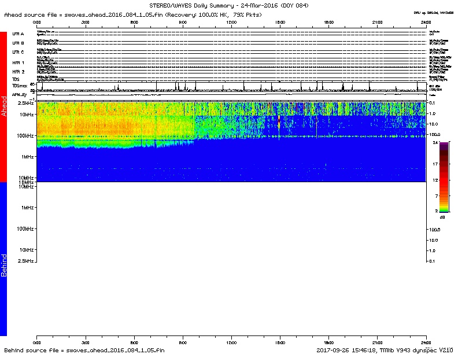458x354 pixels.
Task: Click the 1MHz label on Behind panel axis
Action: click(27, 208)
